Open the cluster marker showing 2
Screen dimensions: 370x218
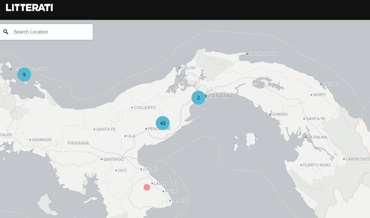pos(198,98)
